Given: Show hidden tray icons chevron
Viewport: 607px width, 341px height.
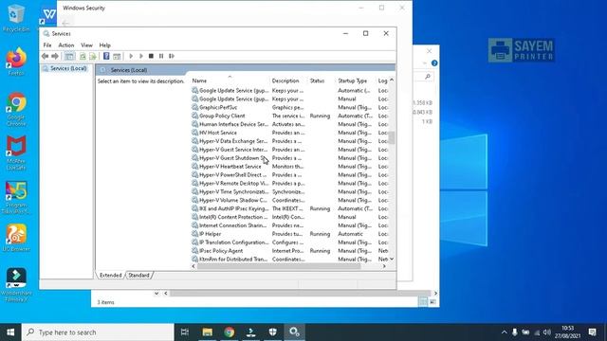Looking at the screenshot, I should (504, 332).
